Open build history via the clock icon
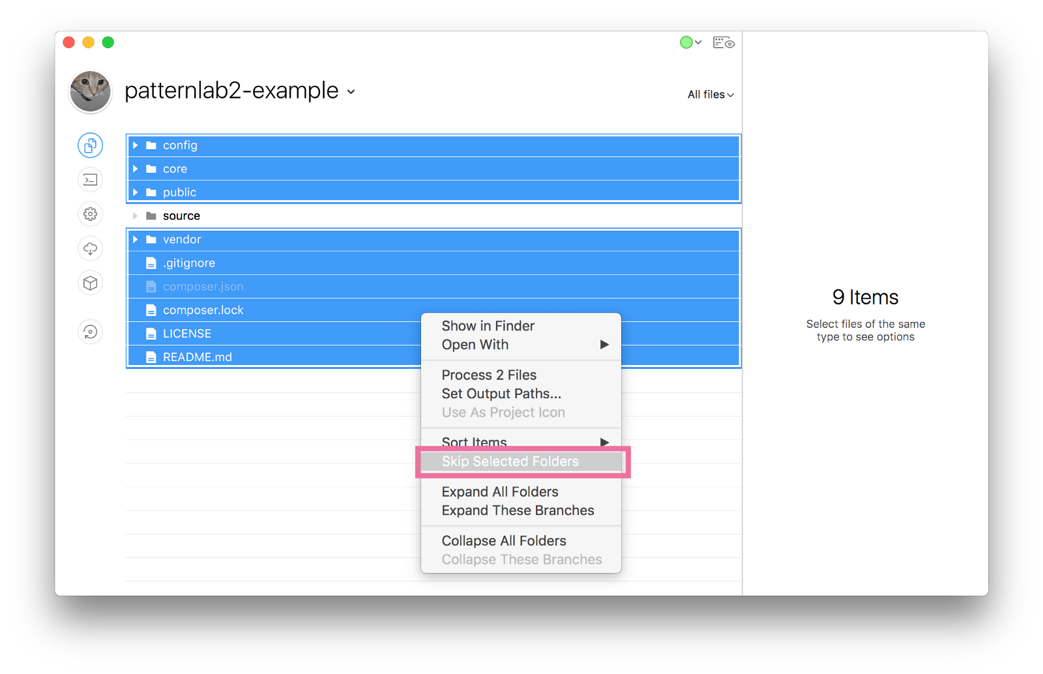Viewport: 1043px width, 674px height. pyautogui.click(x=90, y=332)
